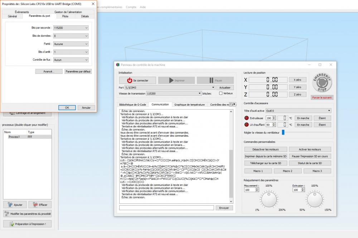Open the Bits d'arrêt dropdown

pyautogui.click(x=71, y=52)
